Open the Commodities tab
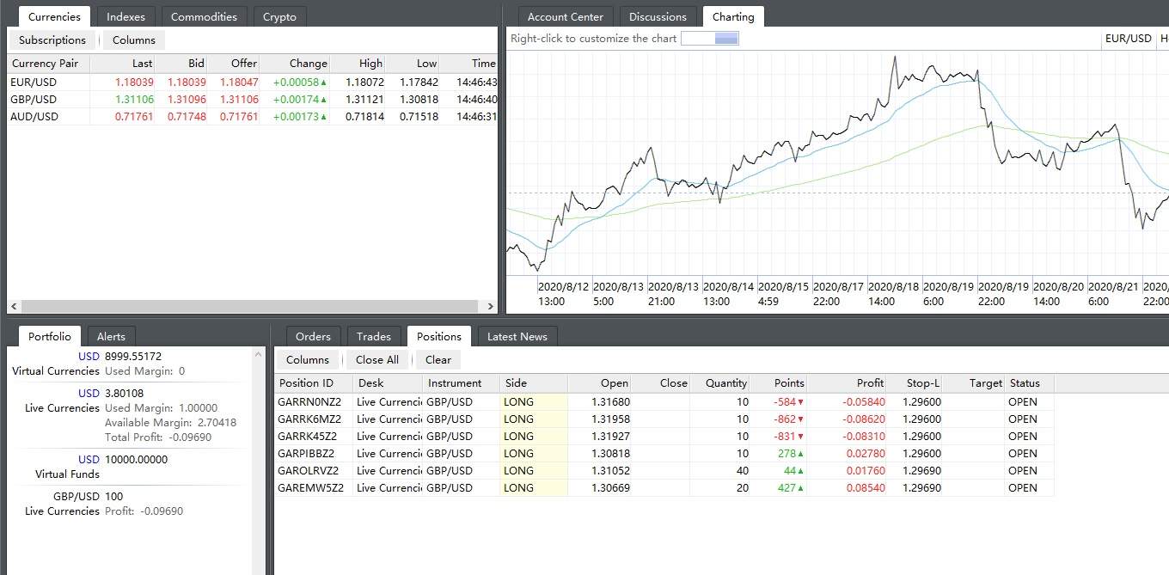 click(x=205, y=16)
